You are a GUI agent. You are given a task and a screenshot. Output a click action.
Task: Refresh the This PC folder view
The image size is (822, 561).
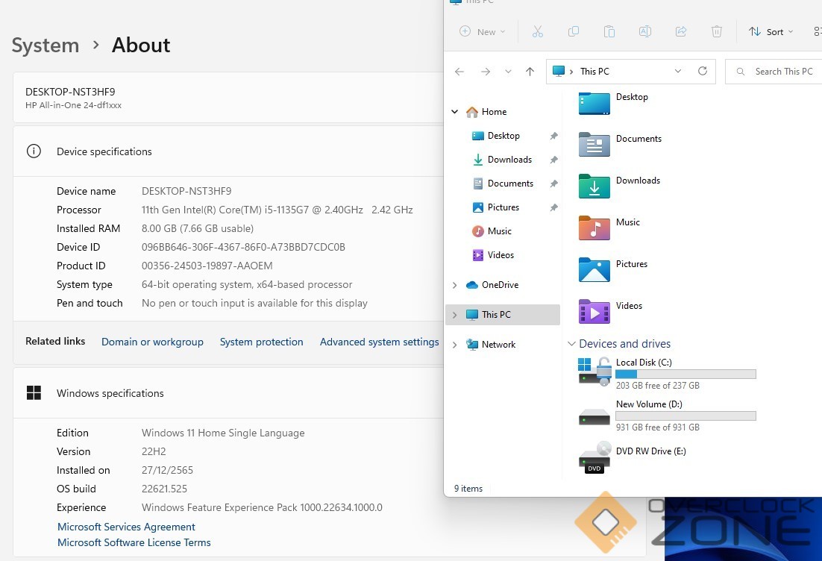[x=702, y=72]
